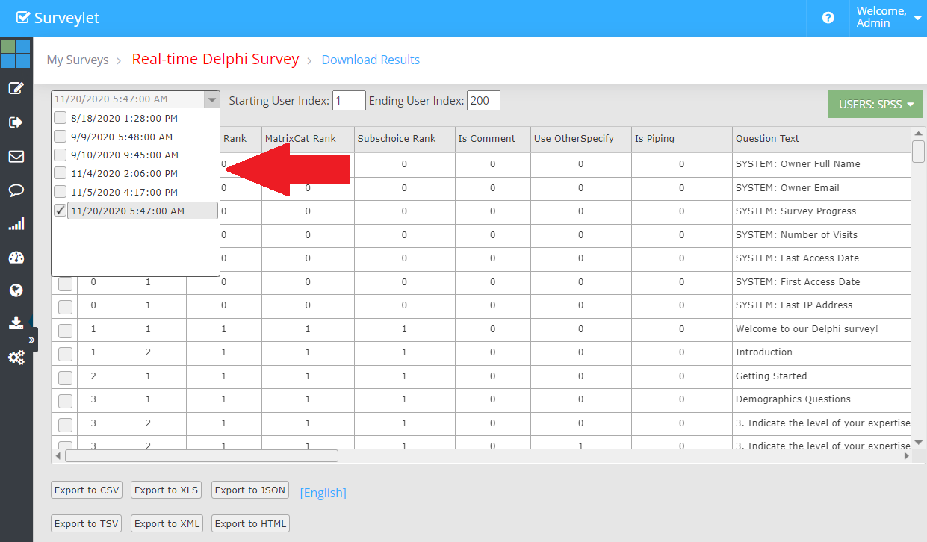Image resolution: width=927 pixels, height=542 pixels.
Task: Click the dashboard gauge icon
Action: click(16, 258)
